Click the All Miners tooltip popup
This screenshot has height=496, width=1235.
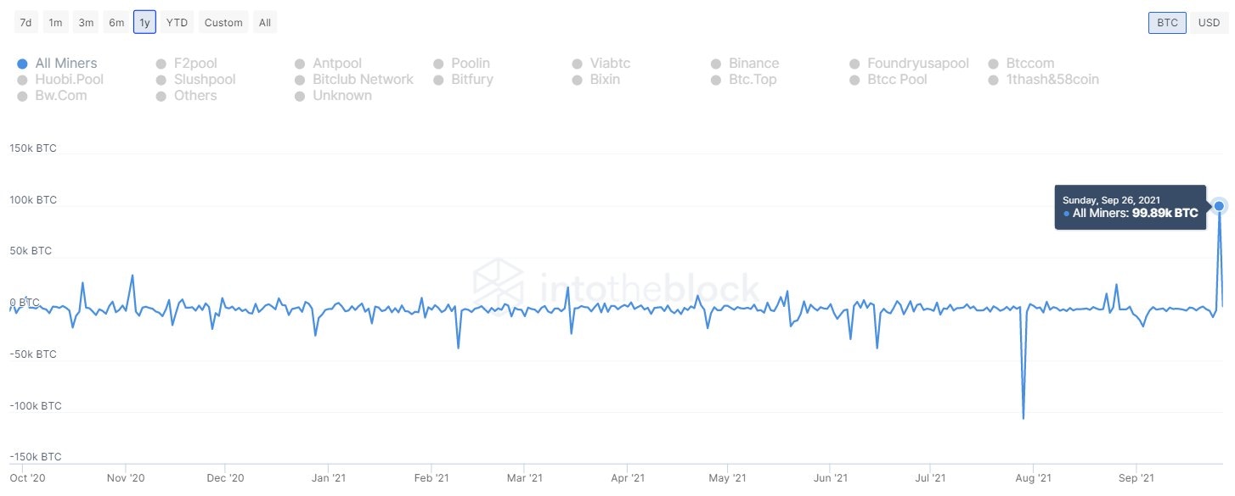coord(1130,207)
